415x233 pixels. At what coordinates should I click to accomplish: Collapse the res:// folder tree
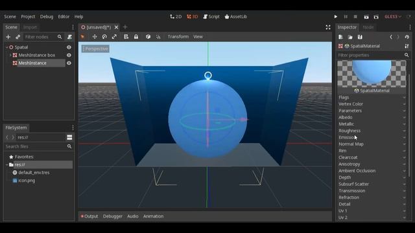[x=7, y=164]
